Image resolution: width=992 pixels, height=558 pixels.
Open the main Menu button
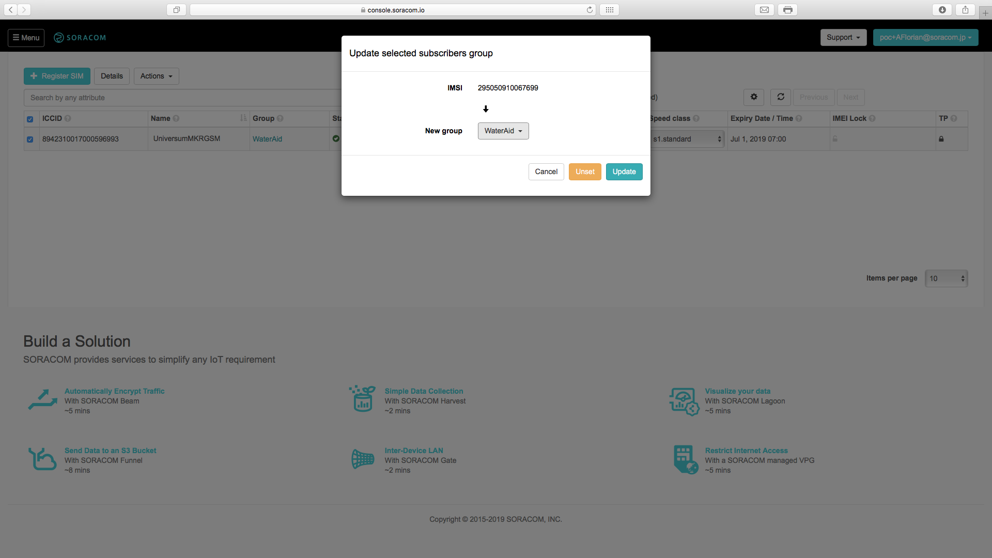pos(26,38)
